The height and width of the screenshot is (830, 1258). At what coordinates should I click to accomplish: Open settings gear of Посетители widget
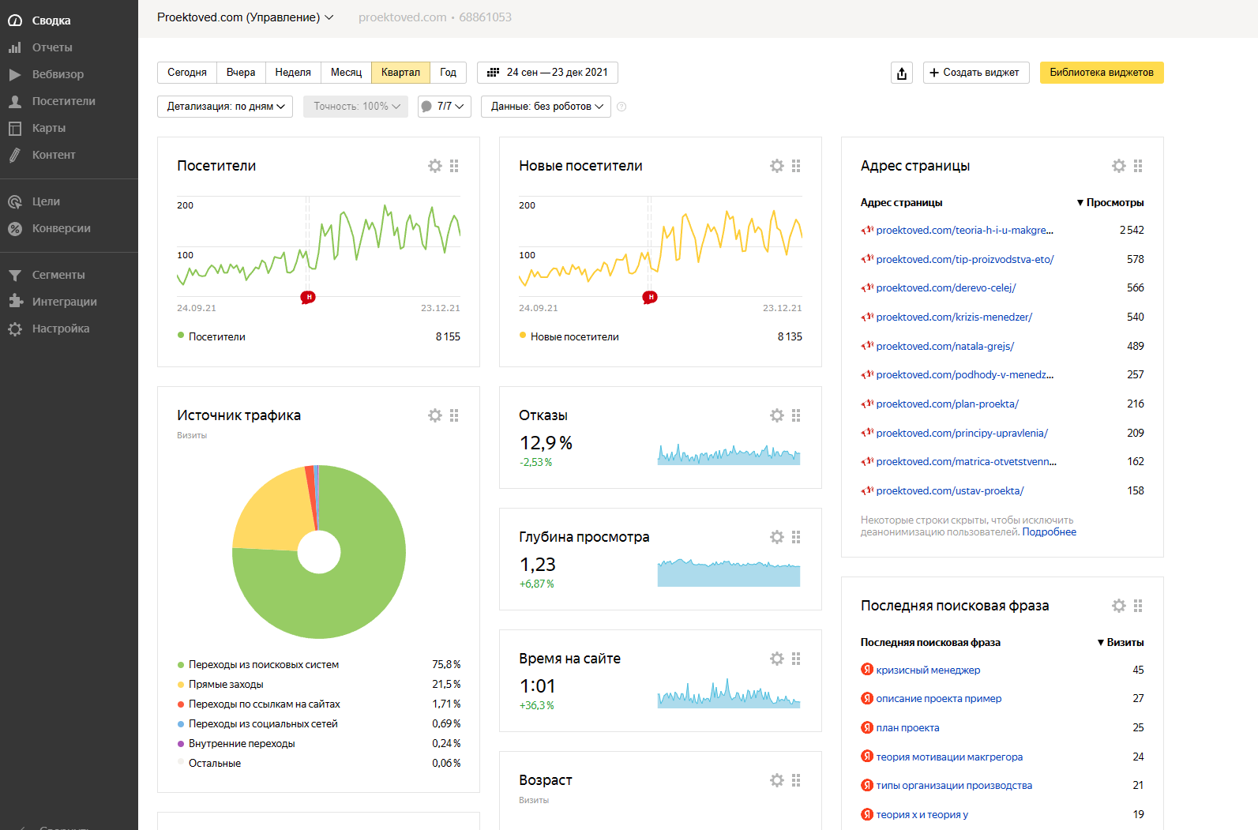tap(435, 166)
